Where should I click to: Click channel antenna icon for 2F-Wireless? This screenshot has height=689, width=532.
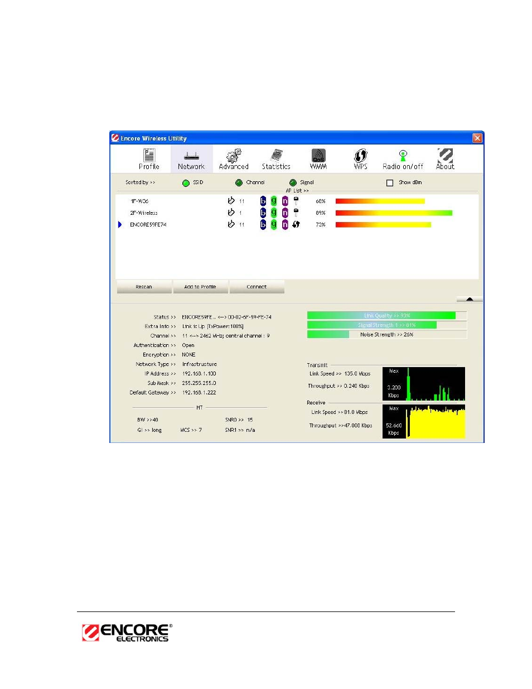pos(231,213)
